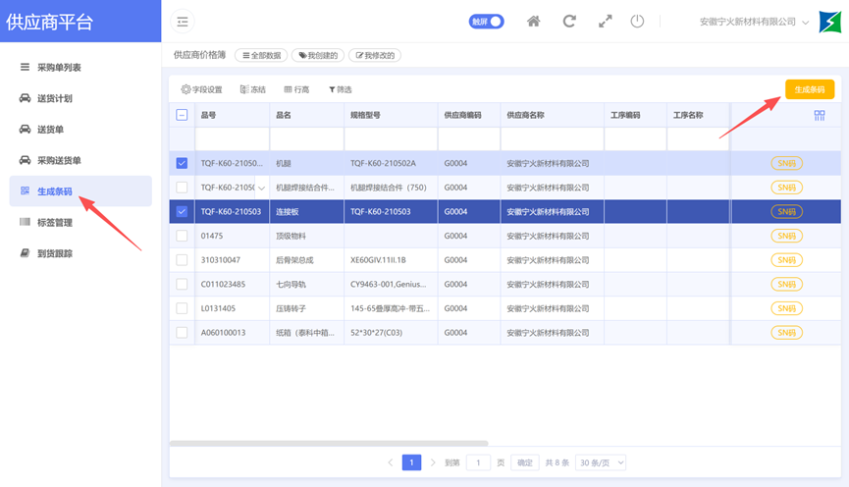Click 冻结 freeze columns tool
This screenshot has width=849, height=487.
pyautogui.click(x=252, y=89)
